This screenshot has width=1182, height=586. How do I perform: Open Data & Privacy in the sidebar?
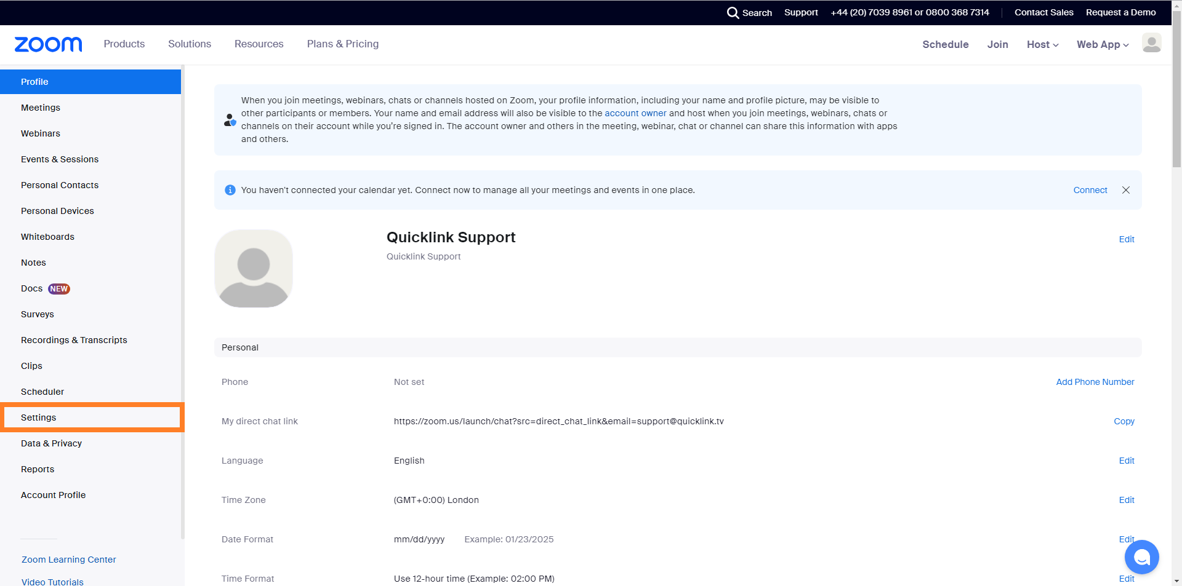(x=90, y=443)
